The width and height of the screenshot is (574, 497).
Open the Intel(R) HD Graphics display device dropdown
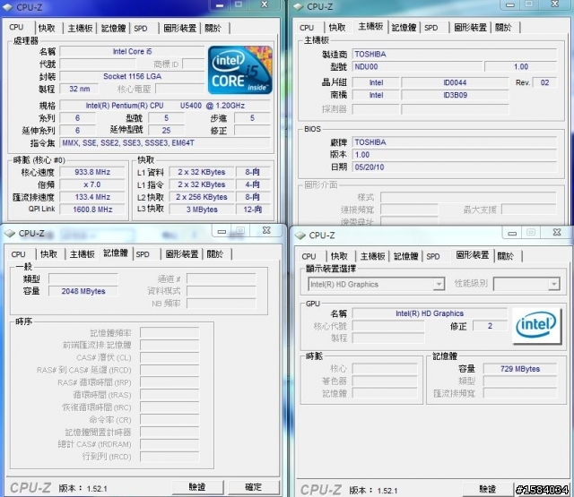439,284
